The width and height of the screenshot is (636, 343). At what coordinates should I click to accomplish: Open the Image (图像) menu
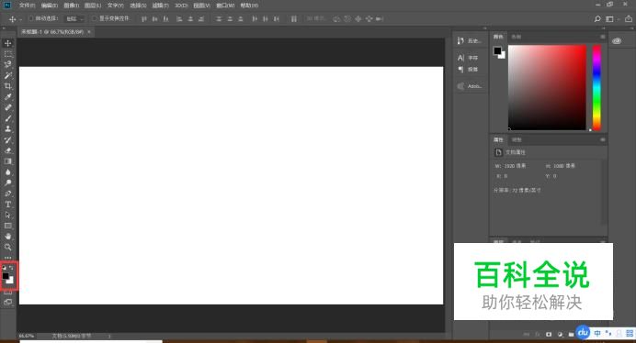(x=72, y=6)
